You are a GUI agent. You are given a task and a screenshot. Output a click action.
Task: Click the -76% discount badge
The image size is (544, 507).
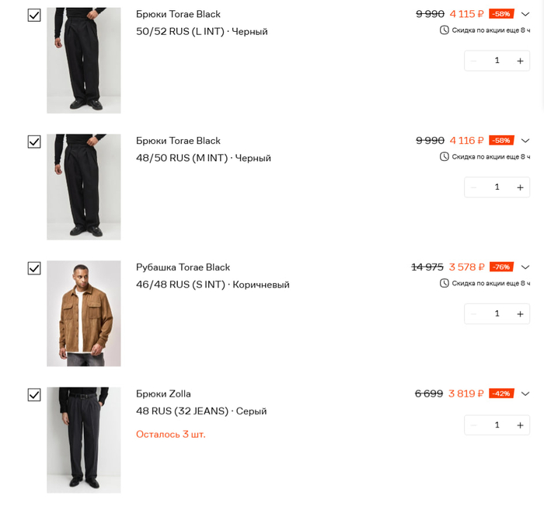pos(501,267)
